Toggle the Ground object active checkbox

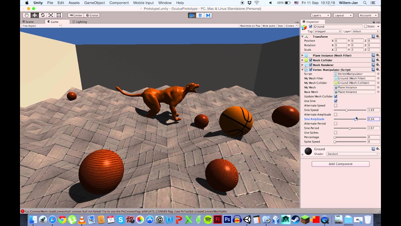310,26
